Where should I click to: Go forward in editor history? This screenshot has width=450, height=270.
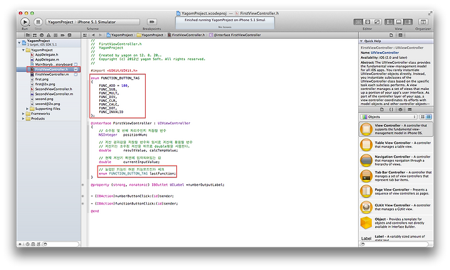(x=100, y=35)
